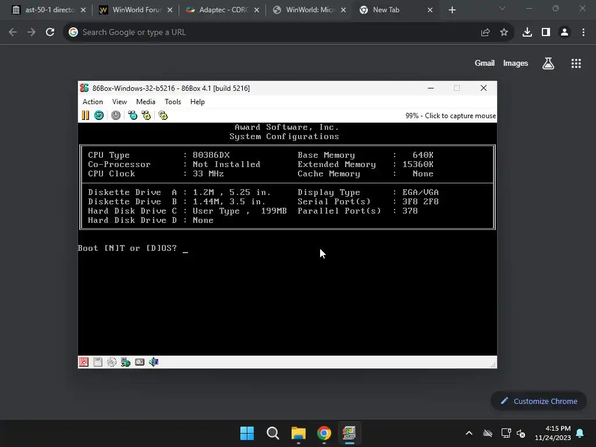Click the Chrome tab search chevron
The height and width of the screenshot is (447, 596).
click(x=502, y=8)
